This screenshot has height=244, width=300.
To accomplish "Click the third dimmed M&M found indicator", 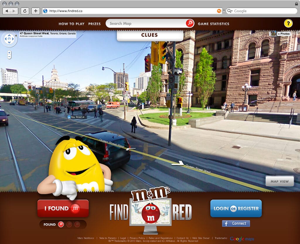I will point(77,224).
